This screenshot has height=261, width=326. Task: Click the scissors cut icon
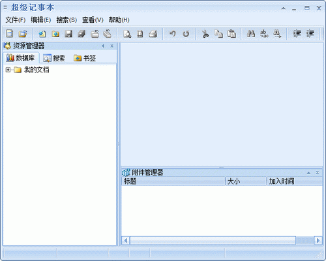205,34
